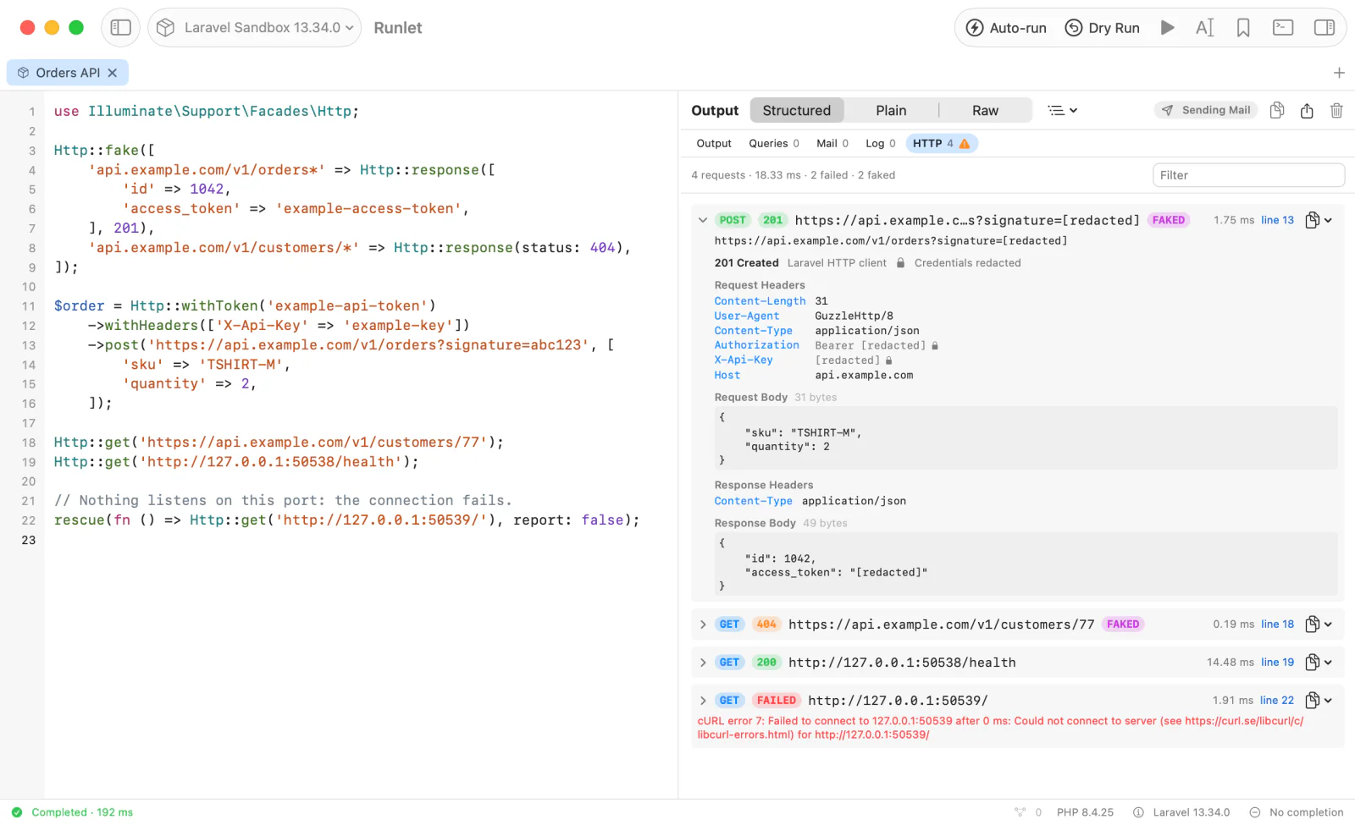Jump to line 13 from POST request

click(x=1277, y=220)
